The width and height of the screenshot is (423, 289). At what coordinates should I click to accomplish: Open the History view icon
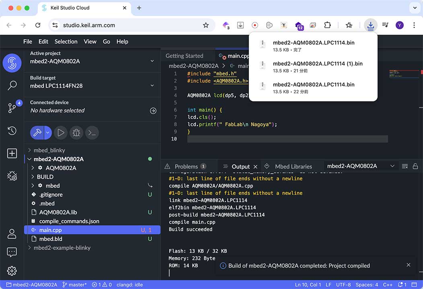pos(12,131)
